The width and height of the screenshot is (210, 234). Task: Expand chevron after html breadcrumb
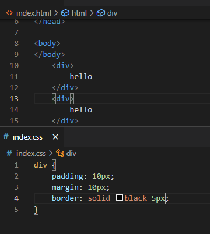coord(92,13)
